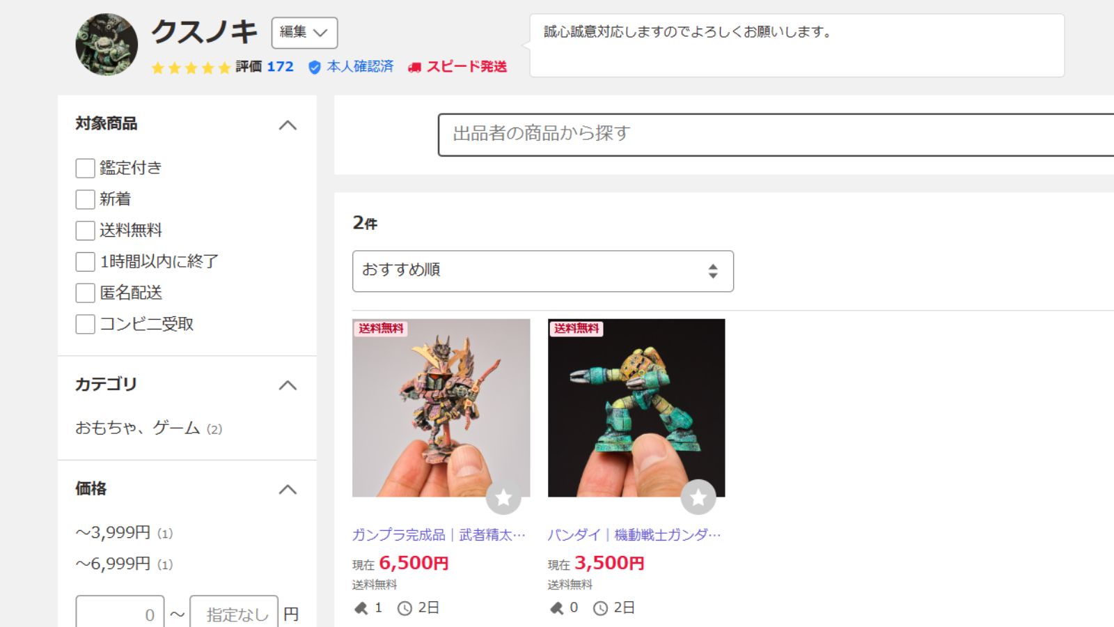Open the ガンプラ完成品 item title link
Viewport: 1114px width, 627px height.
tap(439, 535)
